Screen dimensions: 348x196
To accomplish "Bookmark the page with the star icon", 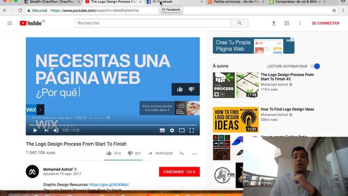I will click(x=334, y=10).
